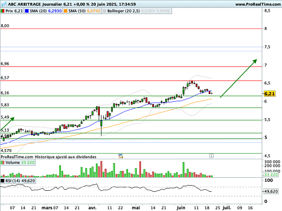Click the 6,57 resistance level label

[x=5, y=78]
